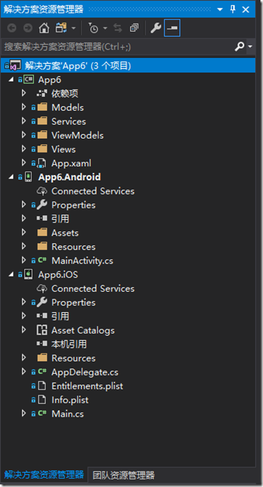Close the Solution Explorer panel

coord(246,9)
